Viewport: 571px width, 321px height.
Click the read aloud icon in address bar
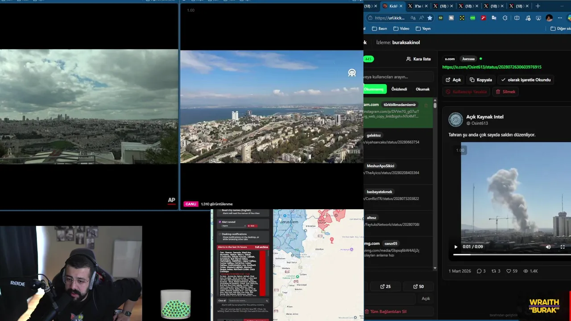(422, 18)
